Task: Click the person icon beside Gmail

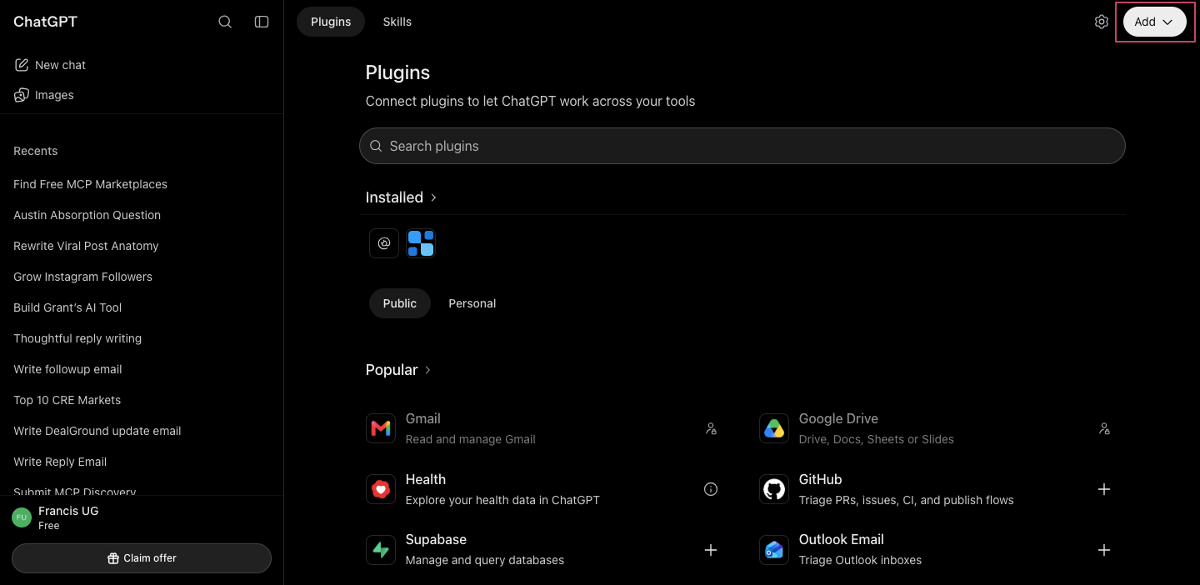Action: tap(711, 428)
